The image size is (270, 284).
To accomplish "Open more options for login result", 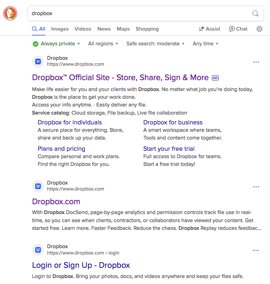I will tap(256, 251).
